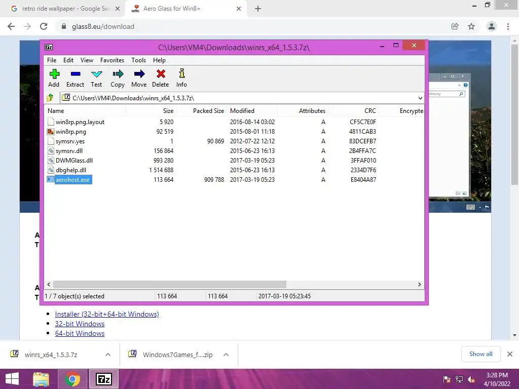Screen dimensions: 519x389
Task: Sort by Attributes column header
Action: pos(303,111)
